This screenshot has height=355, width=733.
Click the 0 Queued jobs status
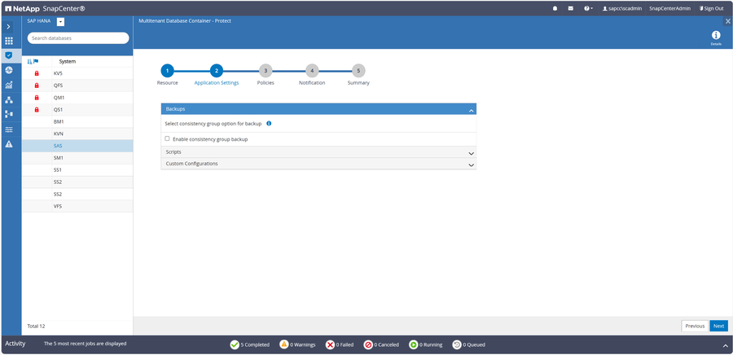click(468, 344)
